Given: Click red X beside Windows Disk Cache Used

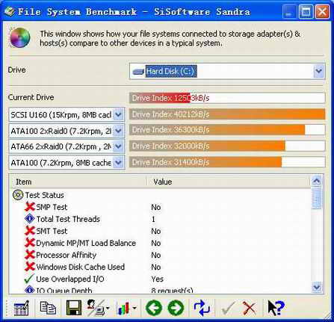Looking at the screenshot, I should (x=30, y=267).
